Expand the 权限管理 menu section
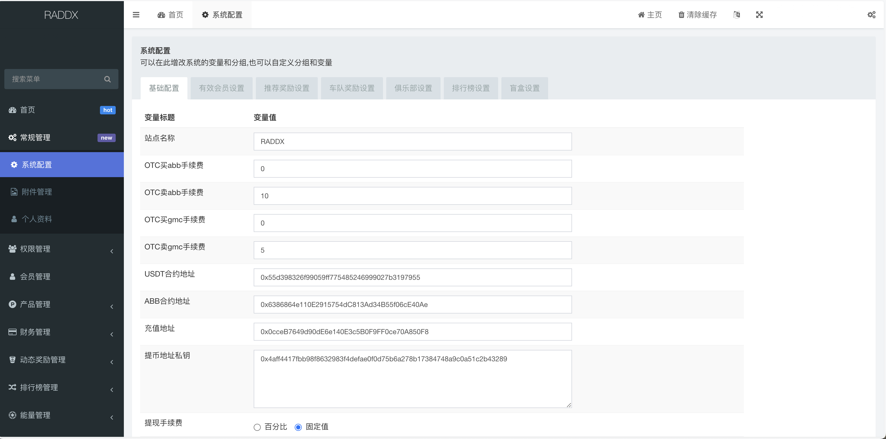This screenshot has height=439, width=886. tap(35, 249)
